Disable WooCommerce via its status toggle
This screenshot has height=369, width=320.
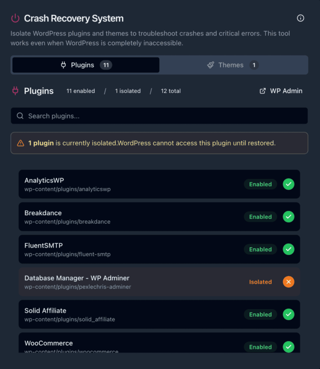(288, 347)
